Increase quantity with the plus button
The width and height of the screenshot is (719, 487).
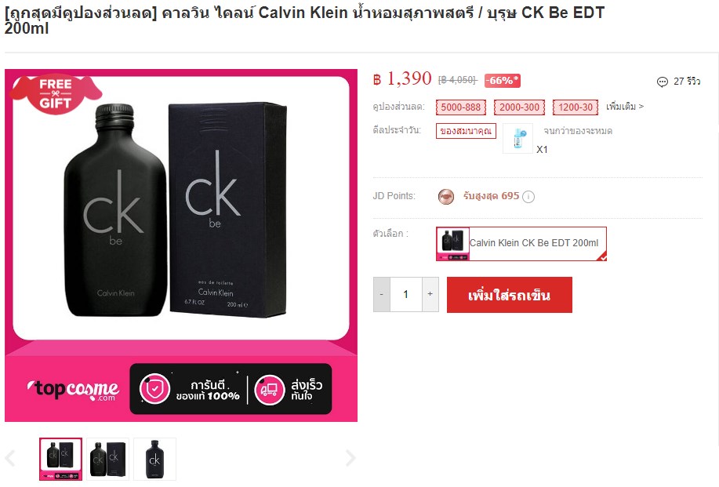[x=430, y=294]
